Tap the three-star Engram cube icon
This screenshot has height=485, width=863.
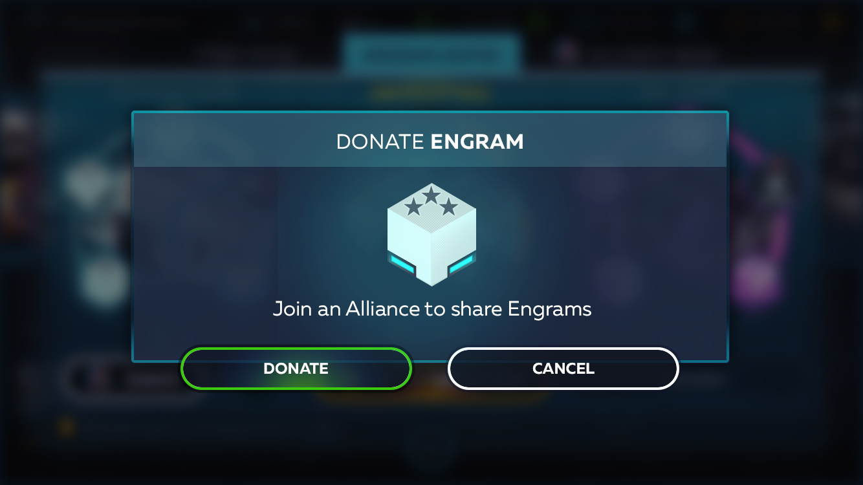[x=431, y=235]
